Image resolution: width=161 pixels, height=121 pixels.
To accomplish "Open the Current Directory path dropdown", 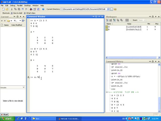I will 108,9.
